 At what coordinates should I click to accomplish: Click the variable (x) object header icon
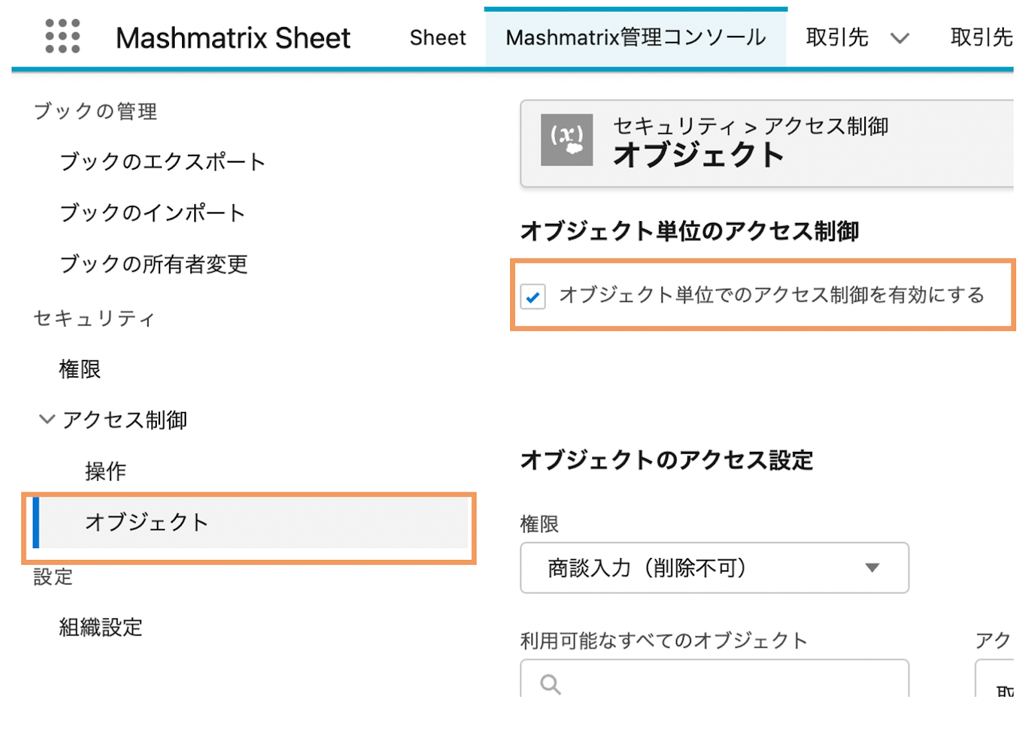click(x=567, y=140)
